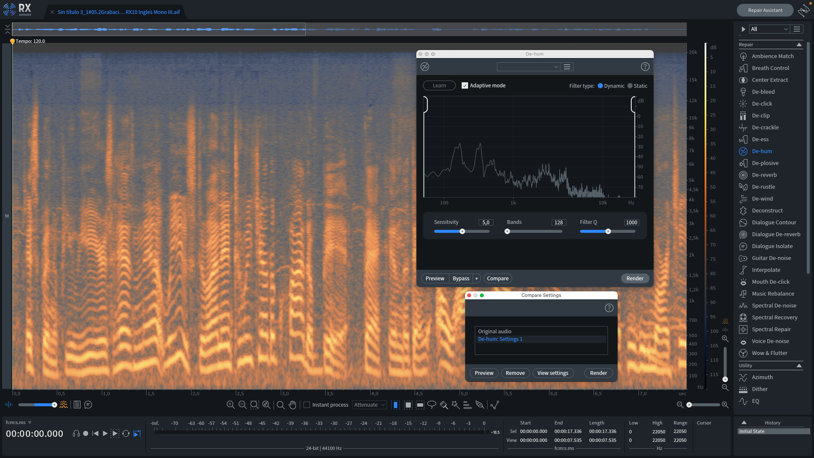Image resolution: width=814 pixels, height=458 pixels.
Task: Select the Voice De-noise module
Action: click(x=770, y=341)
